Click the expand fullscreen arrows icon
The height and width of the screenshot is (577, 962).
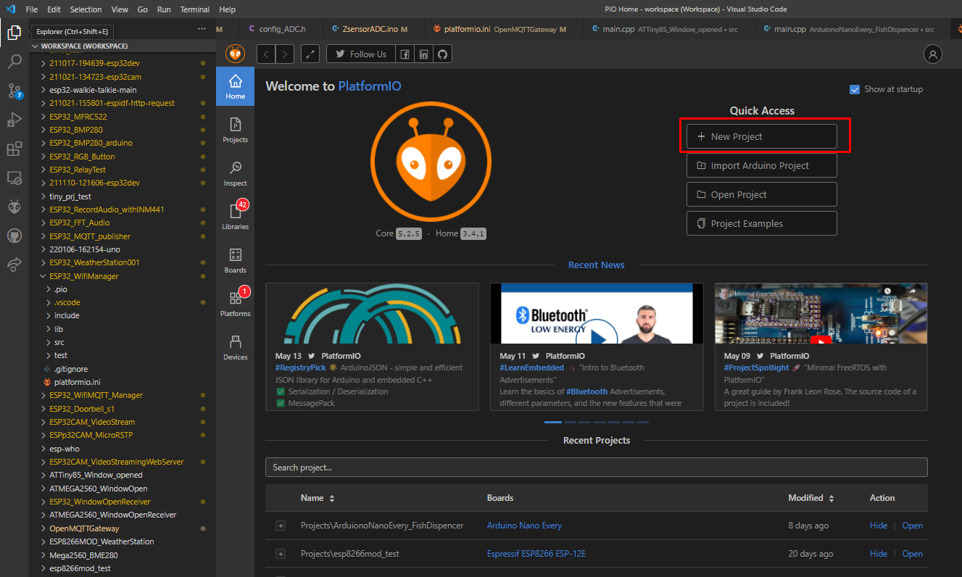point(310,54)
